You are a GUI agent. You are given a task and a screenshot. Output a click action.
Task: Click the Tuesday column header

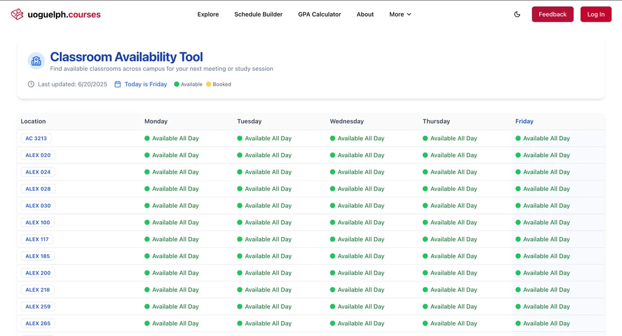(249, 121)
